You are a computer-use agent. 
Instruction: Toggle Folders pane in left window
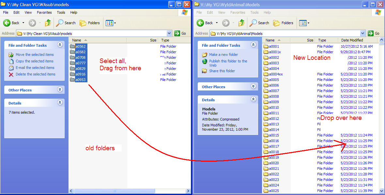[x=90, y=23]
